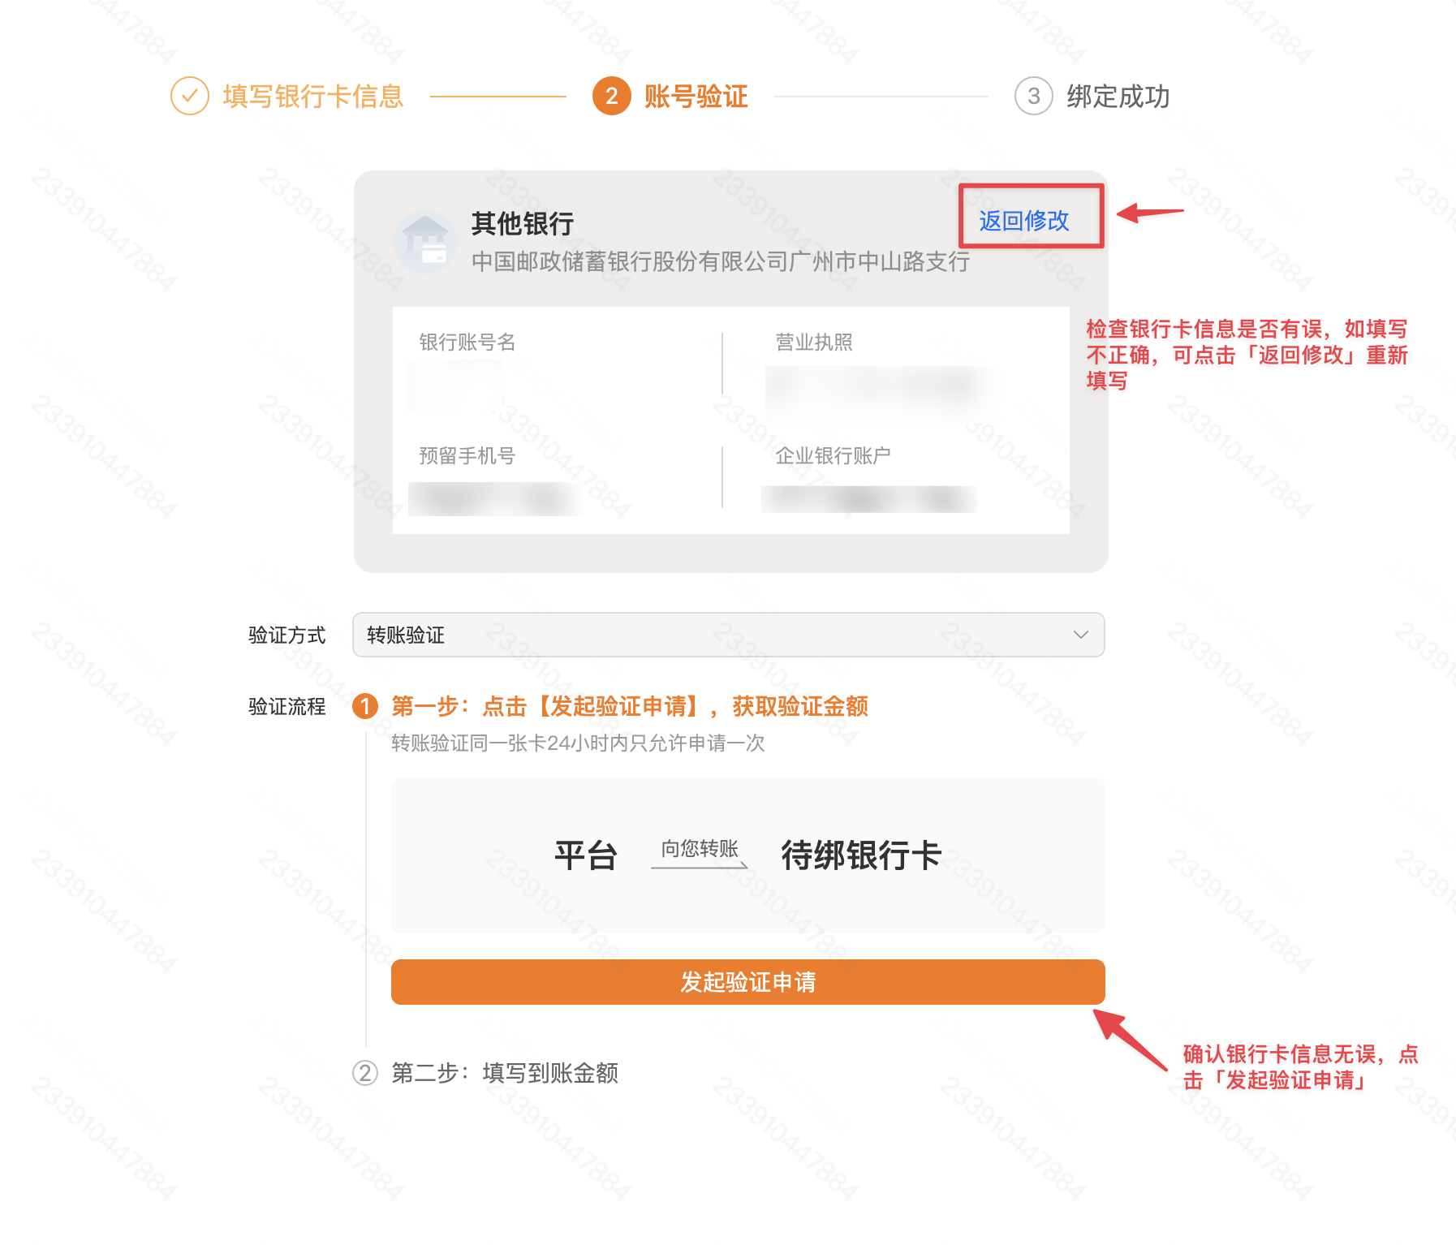This screenshot has width=1456, height=1245.
Task: Switch to the 绑定成功 step label
Action: point(1120,96)
